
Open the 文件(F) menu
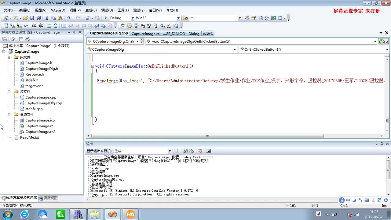9,10
